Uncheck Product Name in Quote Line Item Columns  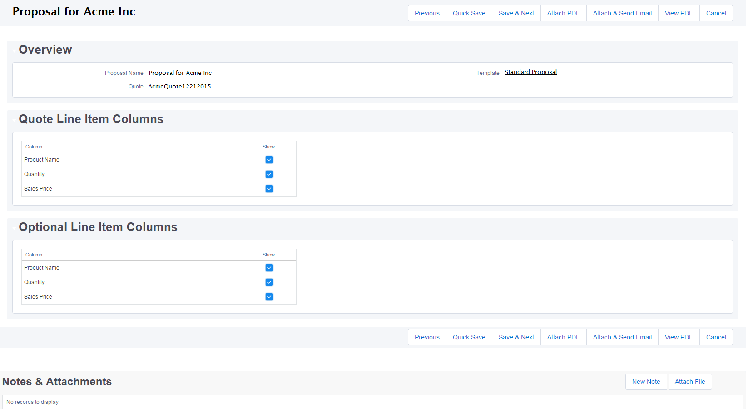coord(269,160)
